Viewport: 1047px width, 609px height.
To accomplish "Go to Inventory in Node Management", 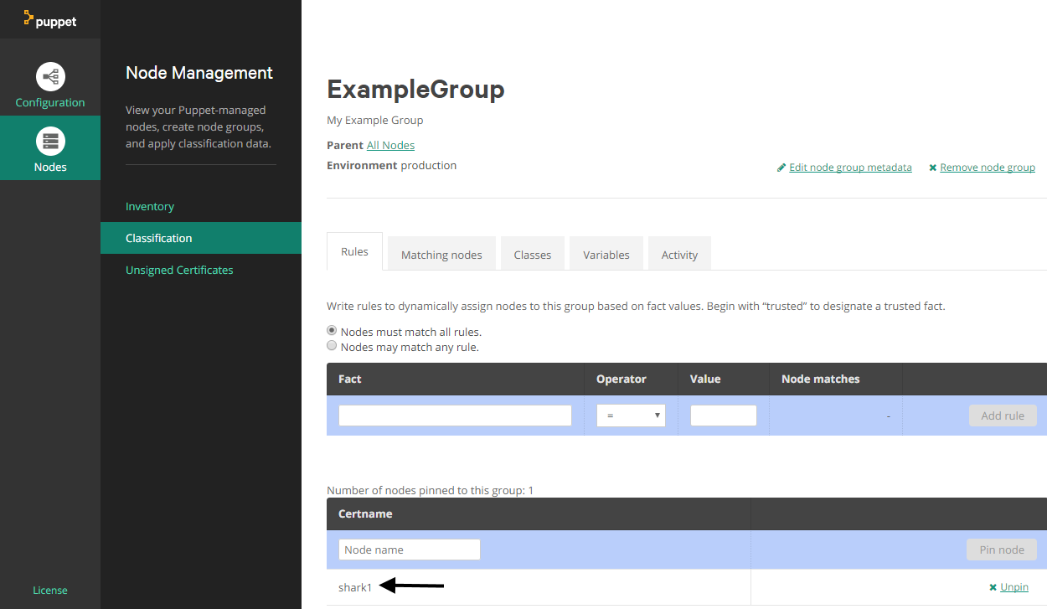I will 150,206.
